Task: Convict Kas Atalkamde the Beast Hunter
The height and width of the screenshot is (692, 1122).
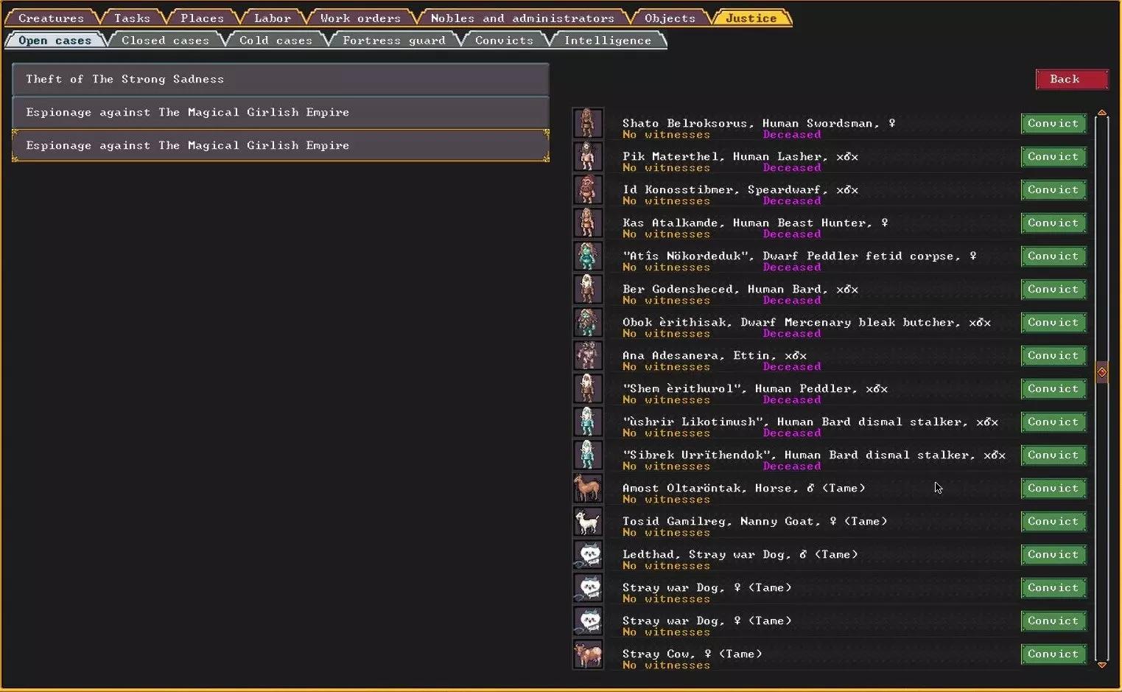Action: 1053,223
